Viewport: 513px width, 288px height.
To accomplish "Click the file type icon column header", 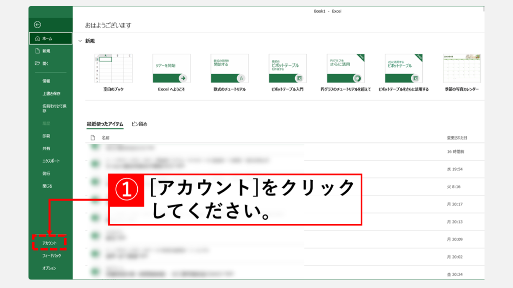I will 93,138.
